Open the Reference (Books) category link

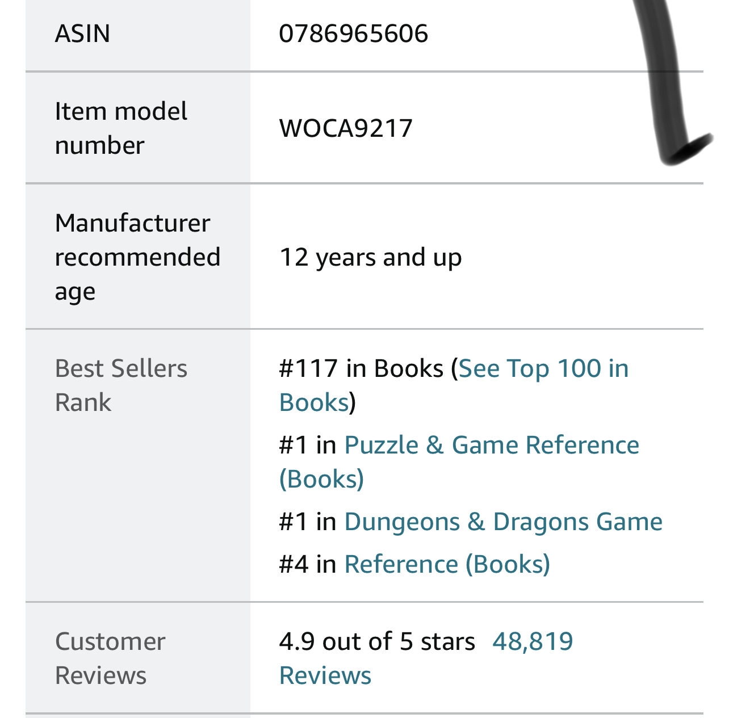447,564
